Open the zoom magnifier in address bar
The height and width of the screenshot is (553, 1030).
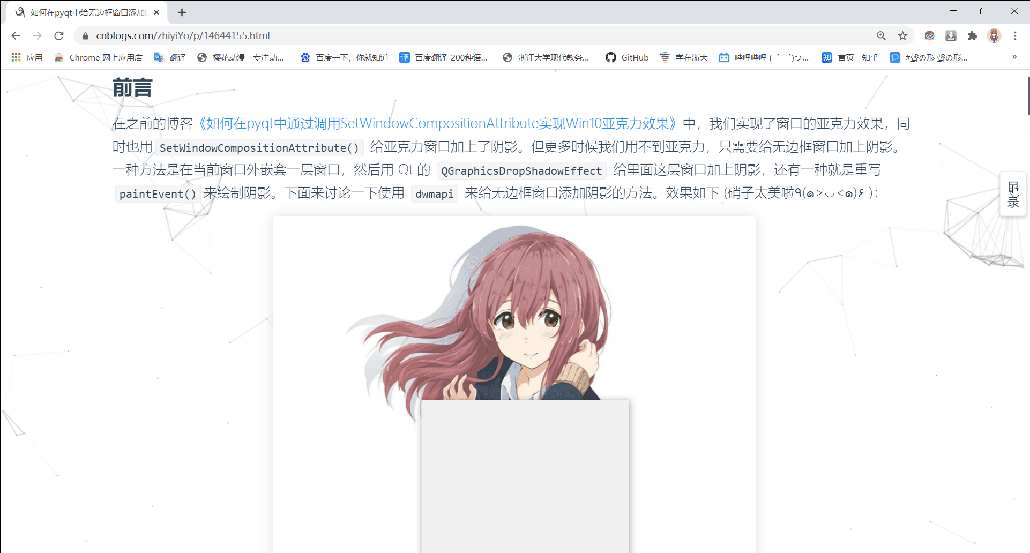click(x=881, y=35)
